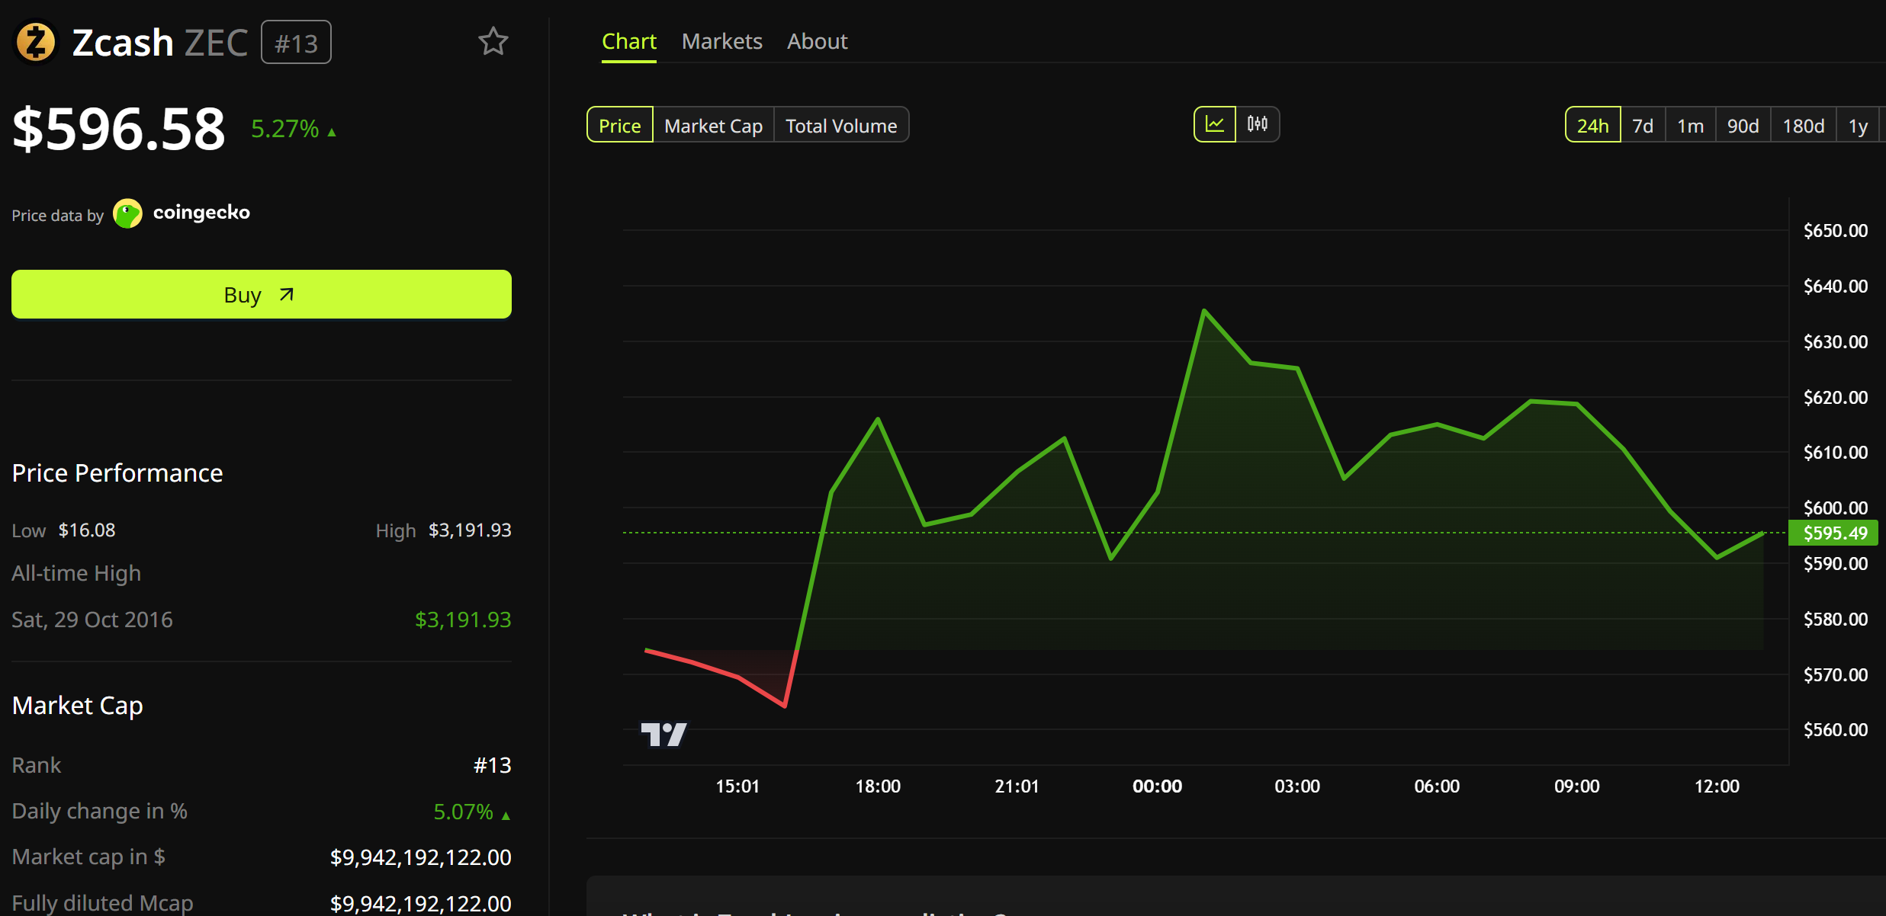Viewport: 1886px width, 916px height.
Task: Click the green Buy button
Action: [x=262, y=294]
